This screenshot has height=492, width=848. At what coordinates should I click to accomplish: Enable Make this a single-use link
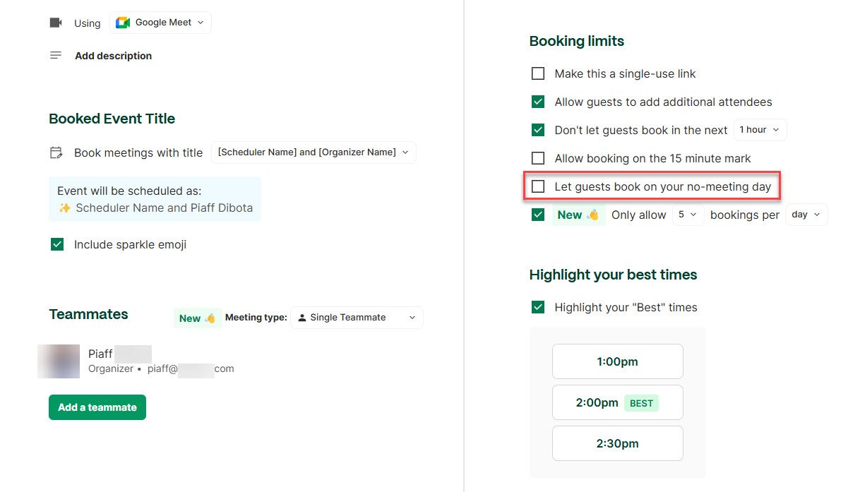pos(538,73)
